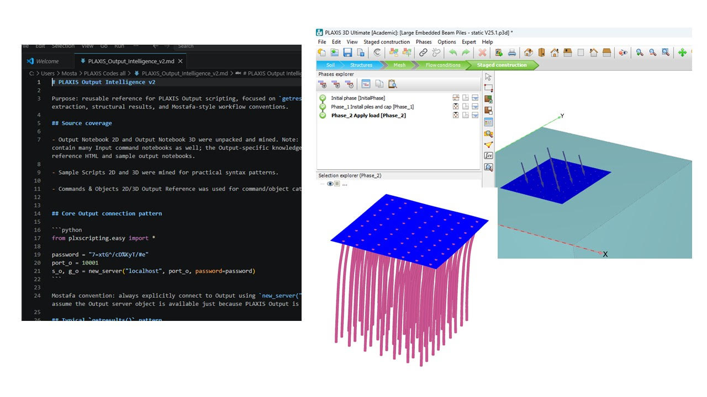Open the VS Code overflow menu dots
This screenshot has height=397, width=707.
pos(136,46)
